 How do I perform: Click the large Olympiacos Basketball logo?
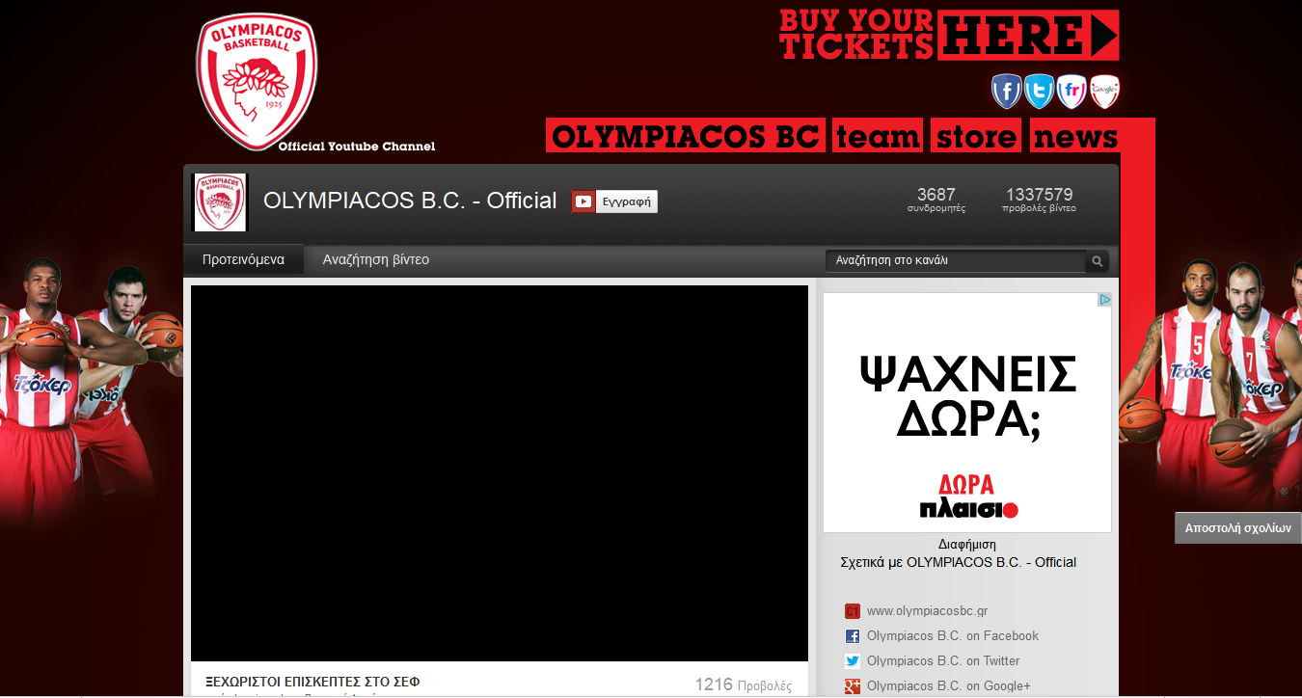pyautogui.click(x=257, y=82)
